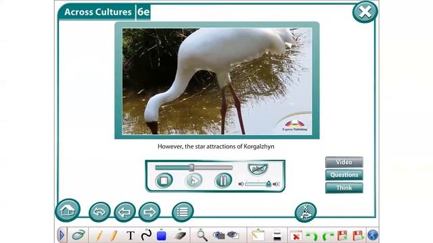Click the video progress slider handle
This screenshot has width=433, height=243.
[191, 167]
